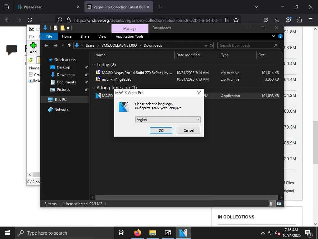
Task: Open a new Firefox tab
Action: point(160,7)
